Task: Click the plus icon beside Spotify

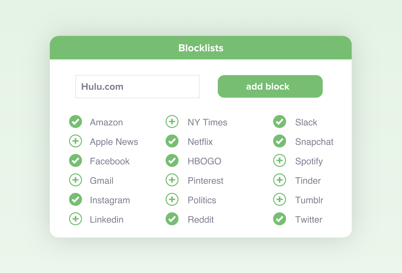Action: 279,161
